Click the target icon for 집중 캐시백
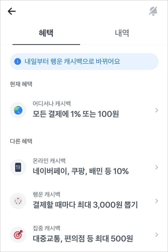The width and height of the screenshot is (168, 252). [18, 235]
